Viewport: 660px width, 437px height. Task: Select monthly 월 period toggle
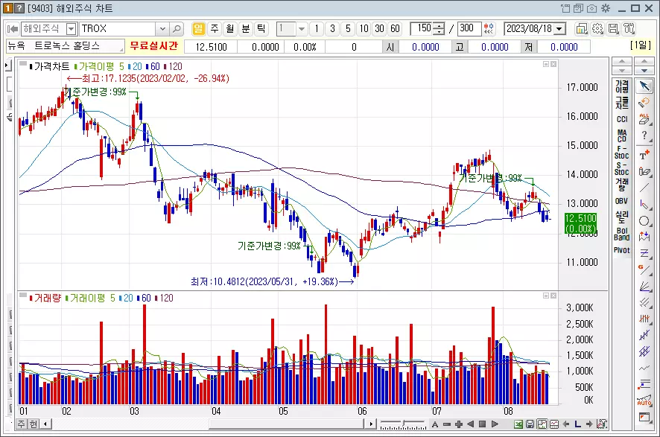230,28
